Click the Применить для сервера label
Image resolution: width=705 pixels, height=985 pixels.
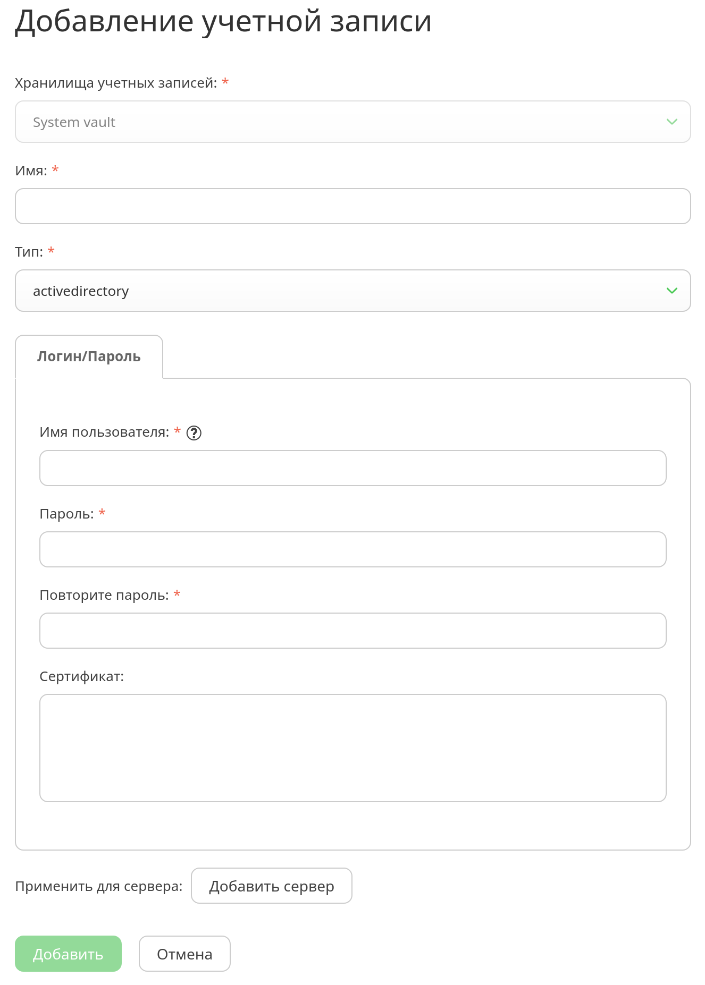click(x=98, y=886)
